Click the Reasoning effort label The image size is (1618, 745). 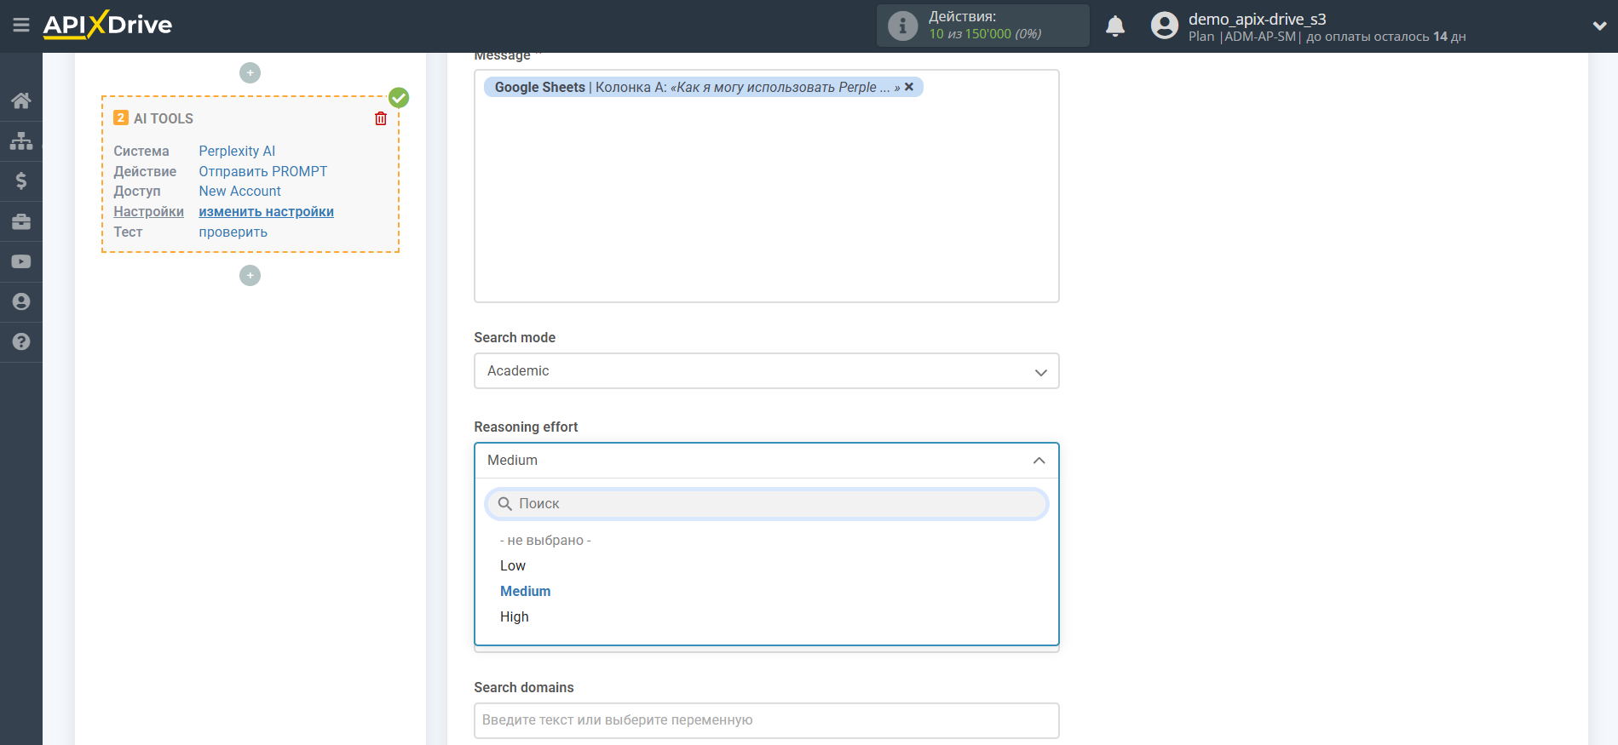pos(526,427)
